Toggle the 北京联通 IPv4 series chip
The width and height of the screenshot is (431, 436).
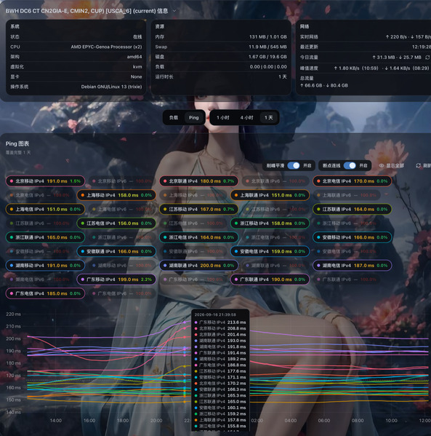pyautogui.click(x=199, y=181)
